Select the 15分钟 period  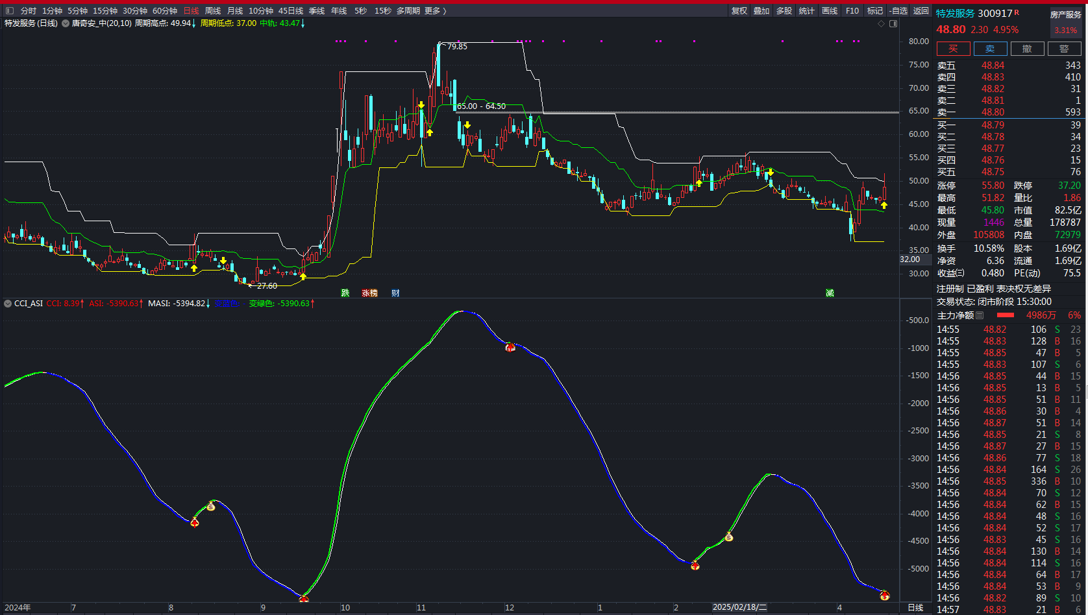pos(105,10)
